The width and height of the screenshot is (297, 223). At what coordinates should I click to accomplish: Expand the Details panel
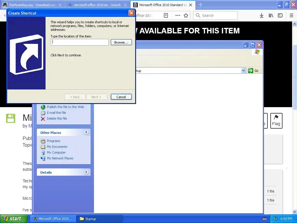[86, 172]
